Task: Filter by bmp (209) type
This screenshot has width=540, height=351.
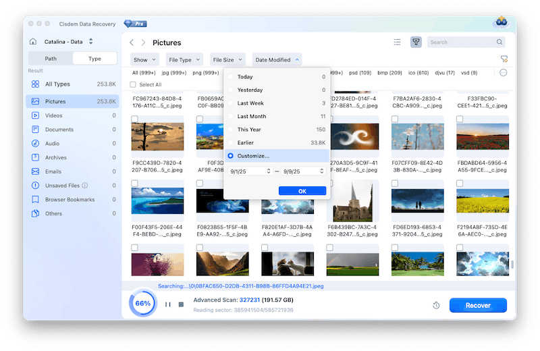Action: (x=389, y=73)
